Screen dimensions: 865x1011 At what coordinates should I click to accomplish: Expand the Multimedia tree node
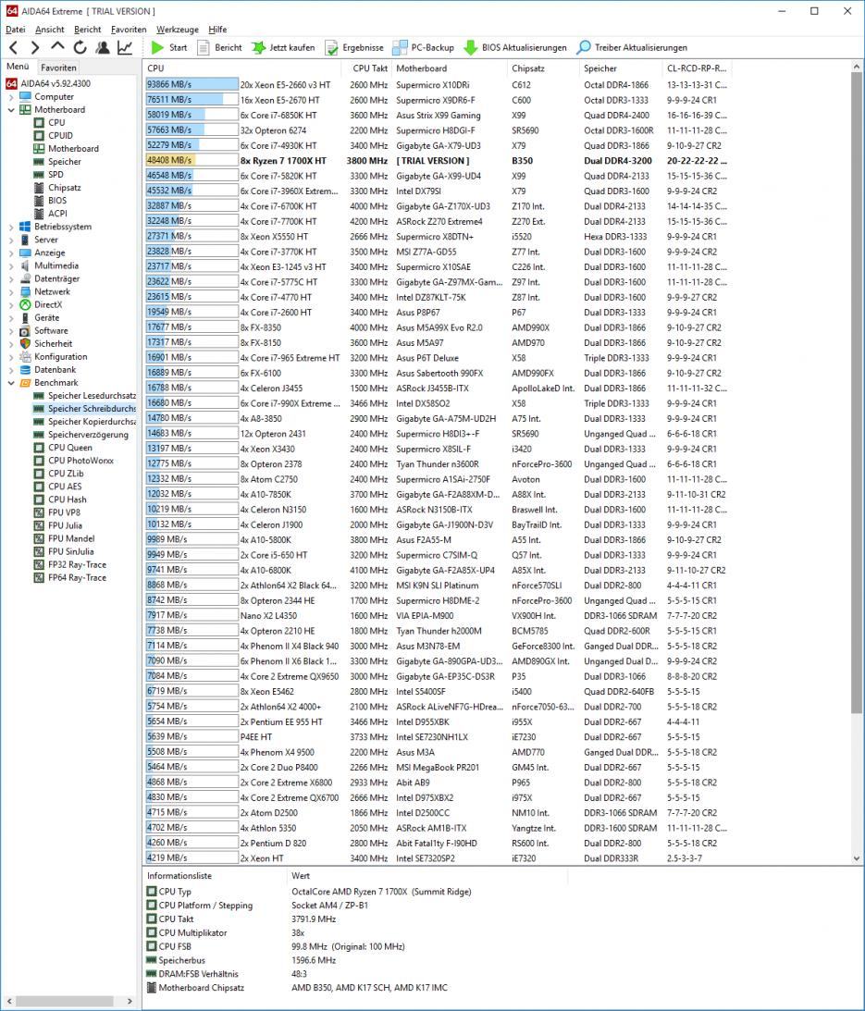(11, 265)
